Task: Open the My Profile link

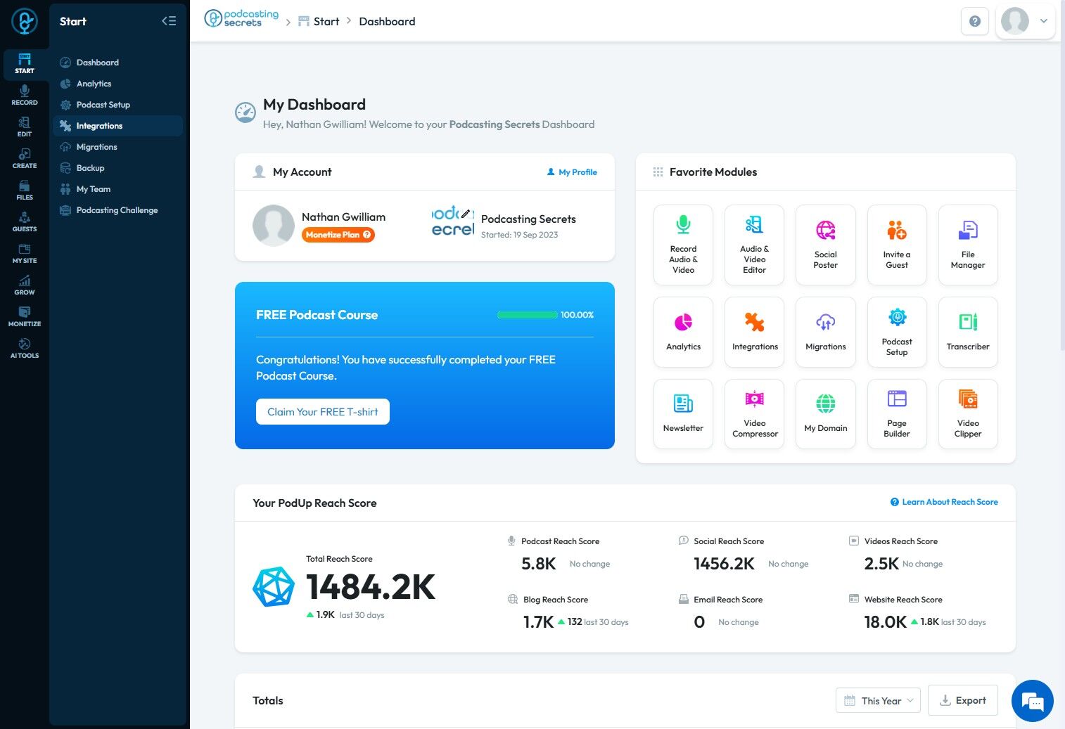Action: click(572, 172)
